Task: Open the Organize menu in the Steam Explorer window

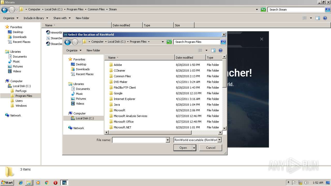Action: [11, 18]
